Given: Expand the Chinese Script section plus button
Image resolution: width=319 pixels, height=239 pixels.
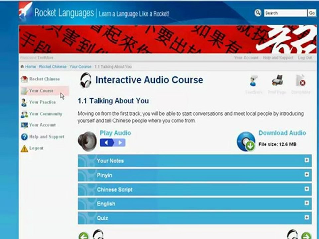Looking at the screenshot, I should [x=307, y=189].
